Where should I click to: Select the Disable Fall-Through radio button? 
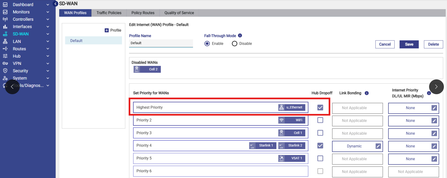point(235,44)
